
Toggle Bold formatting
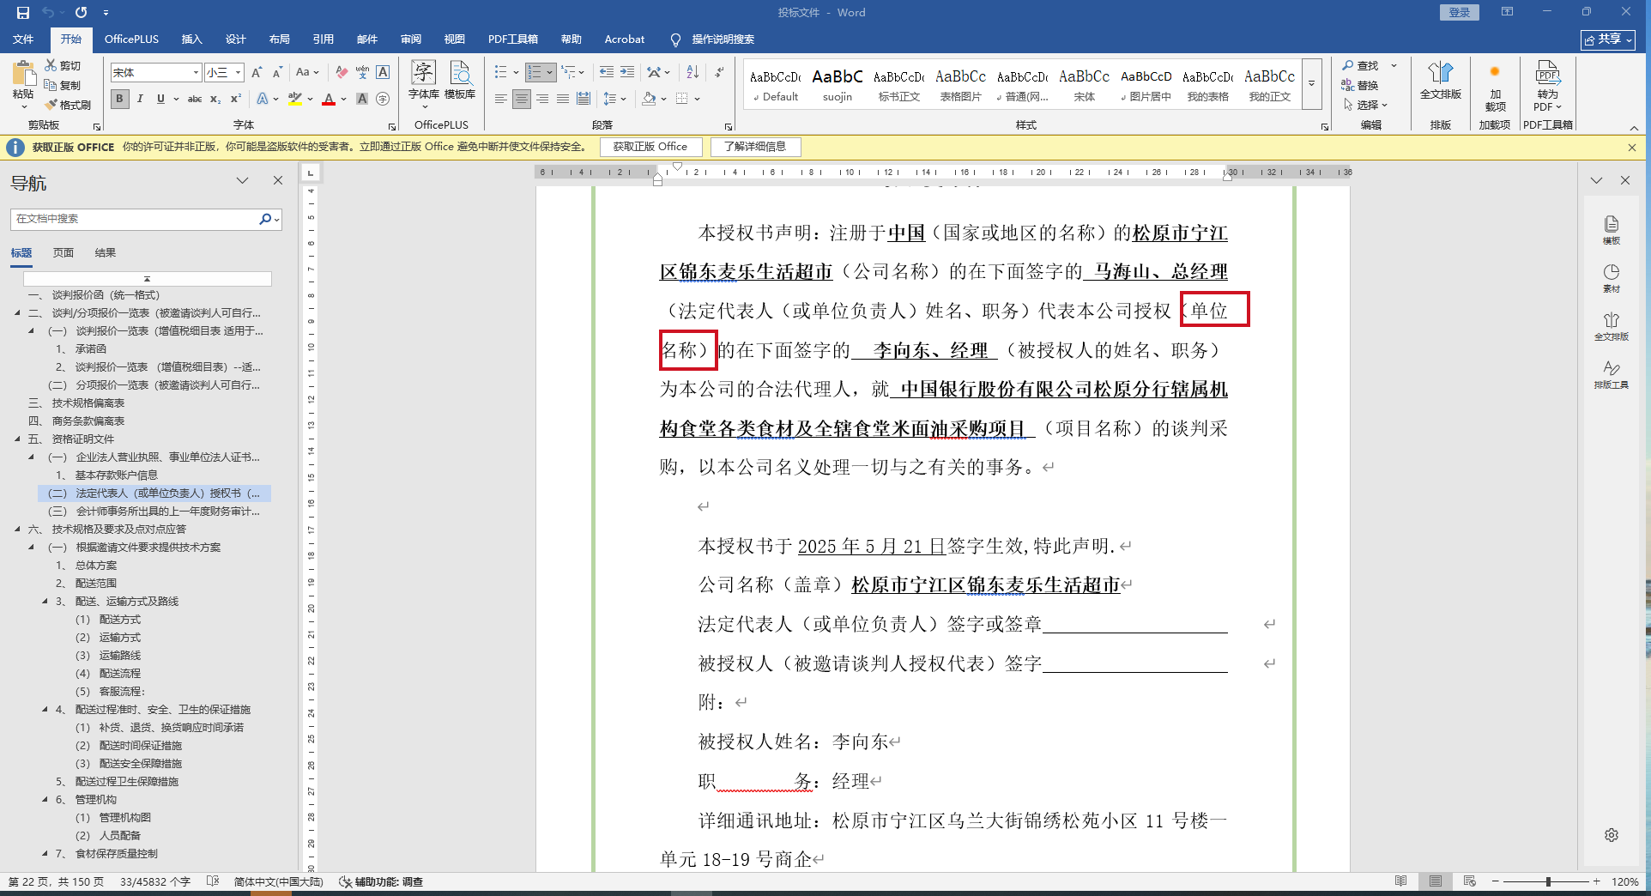pos(120,99)
